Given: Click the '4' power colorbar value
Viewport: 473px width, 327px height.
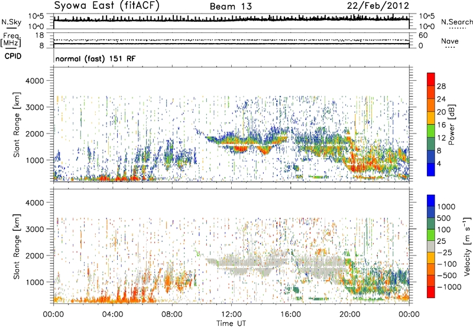Looking at the screenshot, I should (x=439, y=163).
